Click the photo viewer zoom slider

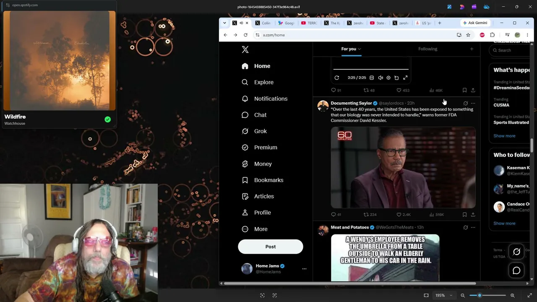pyautogui.click(x=487, y=295)
